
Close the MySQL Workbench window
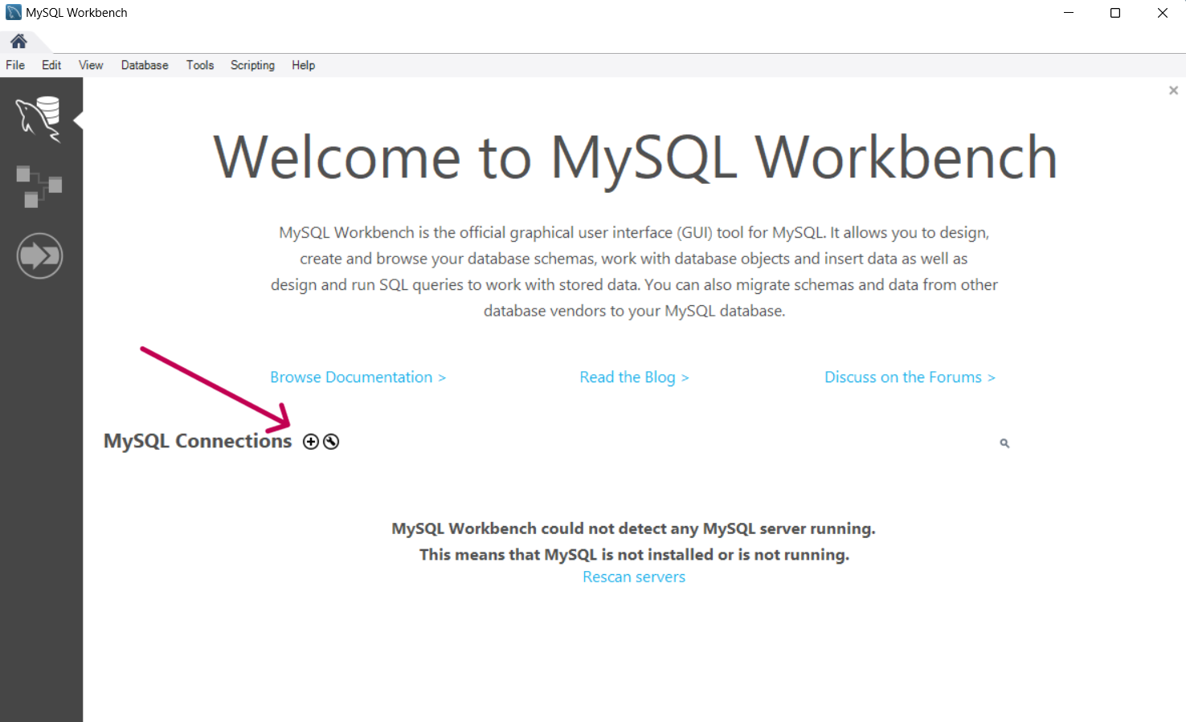pyautogui.click(x=1162, y=13)
